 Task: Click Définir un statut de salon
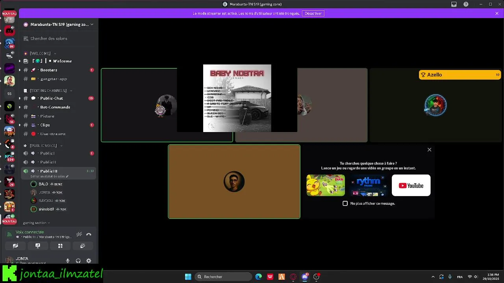pos(49,176)
